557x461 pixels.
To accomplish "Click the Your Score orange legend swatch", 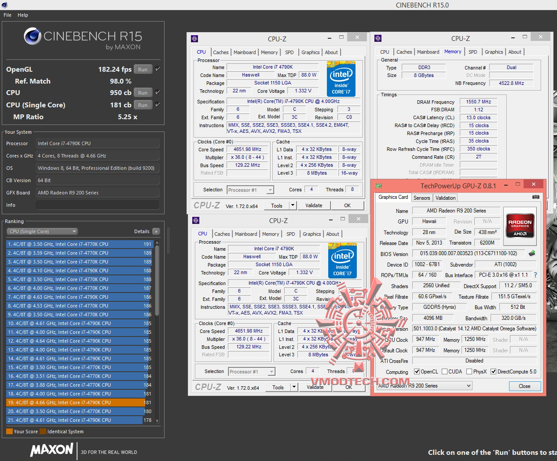I will click(9, 432).
